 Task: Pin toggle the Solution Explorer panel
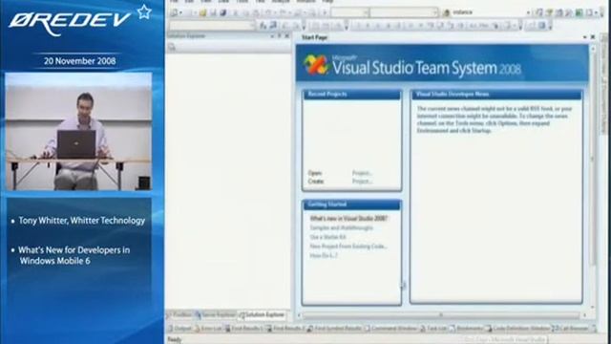click(280, 36)
